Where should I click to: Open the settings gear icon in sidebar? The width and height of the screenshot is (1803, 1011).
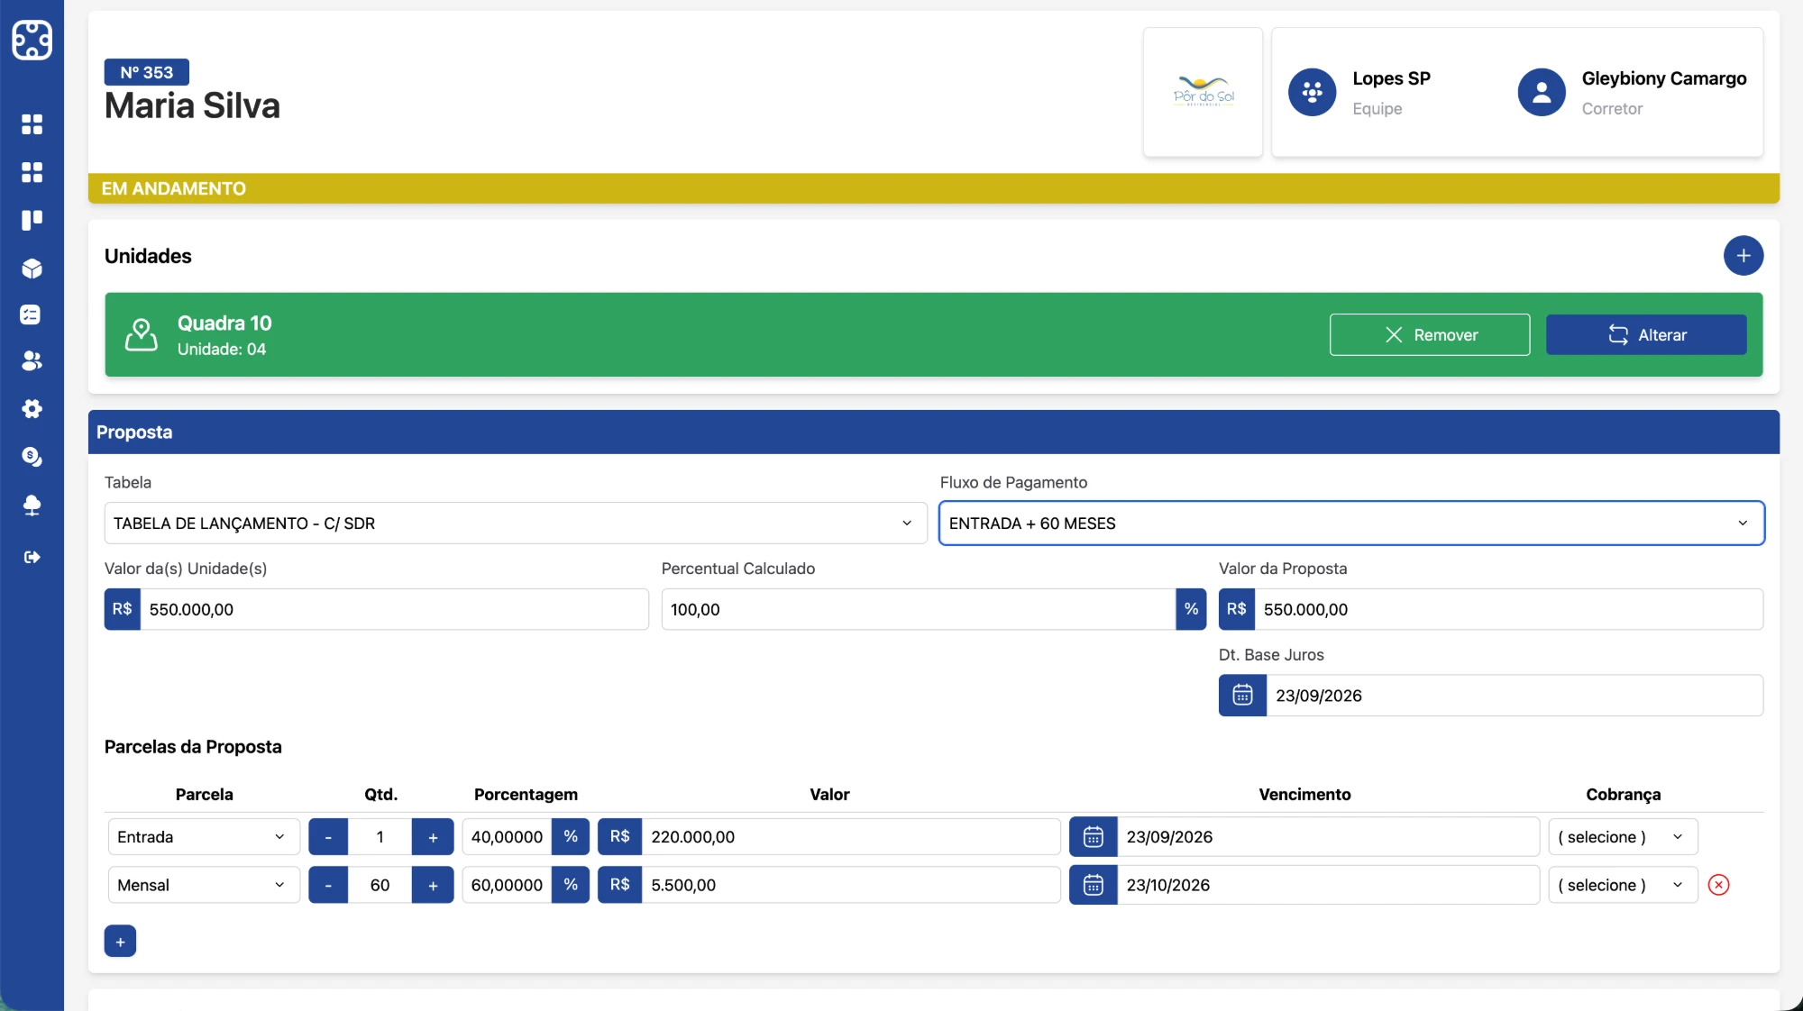pyautogui.click(x=32, y=409)
